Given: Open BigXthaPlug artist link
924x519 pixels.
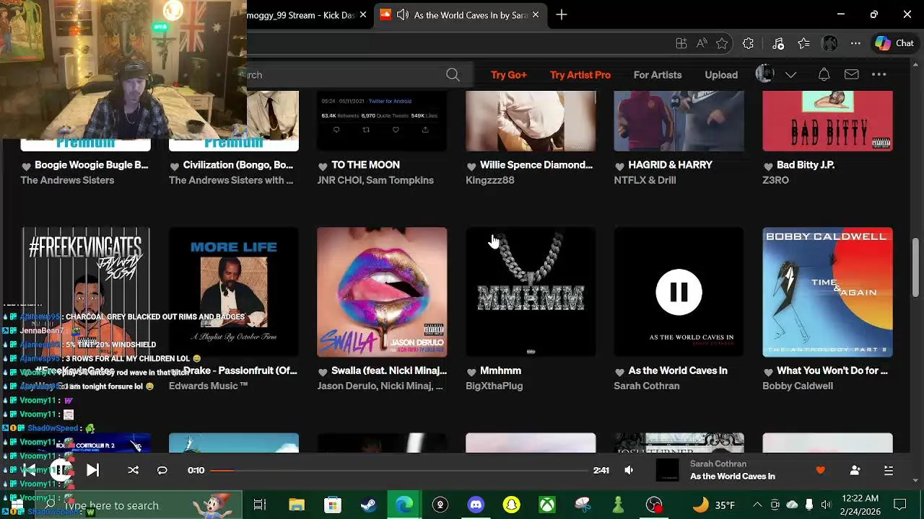Looking at the screenshot, I should pyautogui.click(x=494, y=386).
